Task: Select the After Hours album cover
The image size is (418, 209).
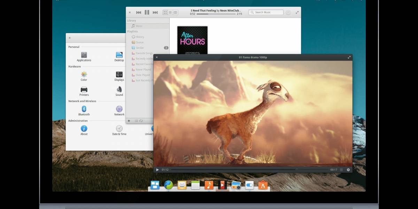Action: click(x=192, y=40)
